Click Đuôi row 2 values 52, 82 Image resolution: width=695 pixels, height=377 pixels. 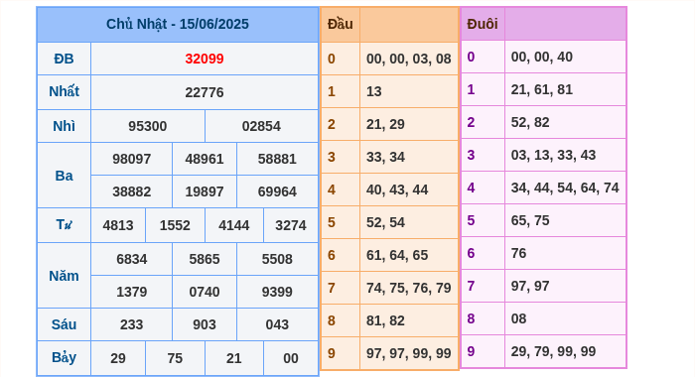click(530, 123)
